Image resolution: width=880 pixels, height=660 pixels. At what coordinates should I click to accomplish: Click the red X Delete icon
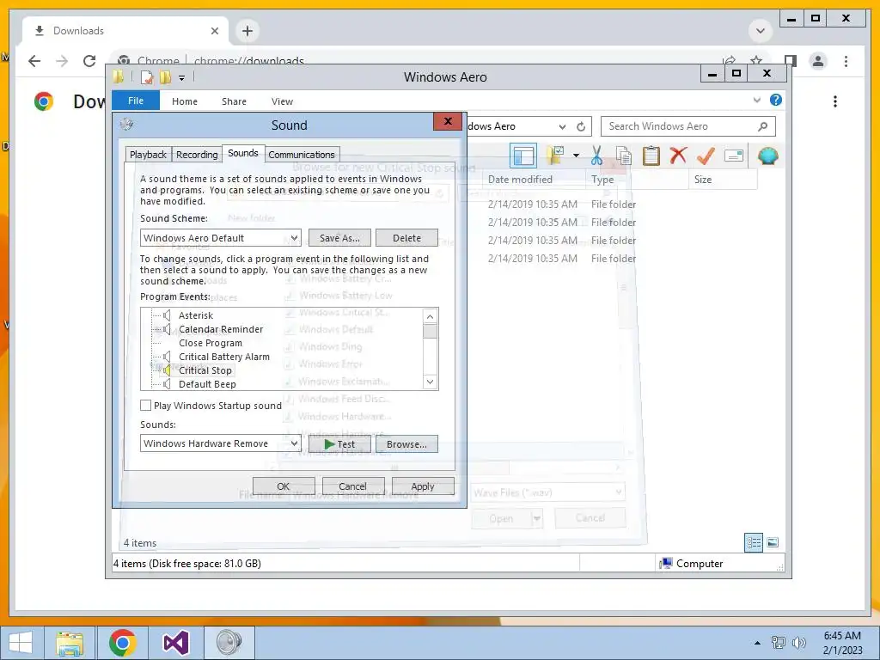[x=678, y=156]
